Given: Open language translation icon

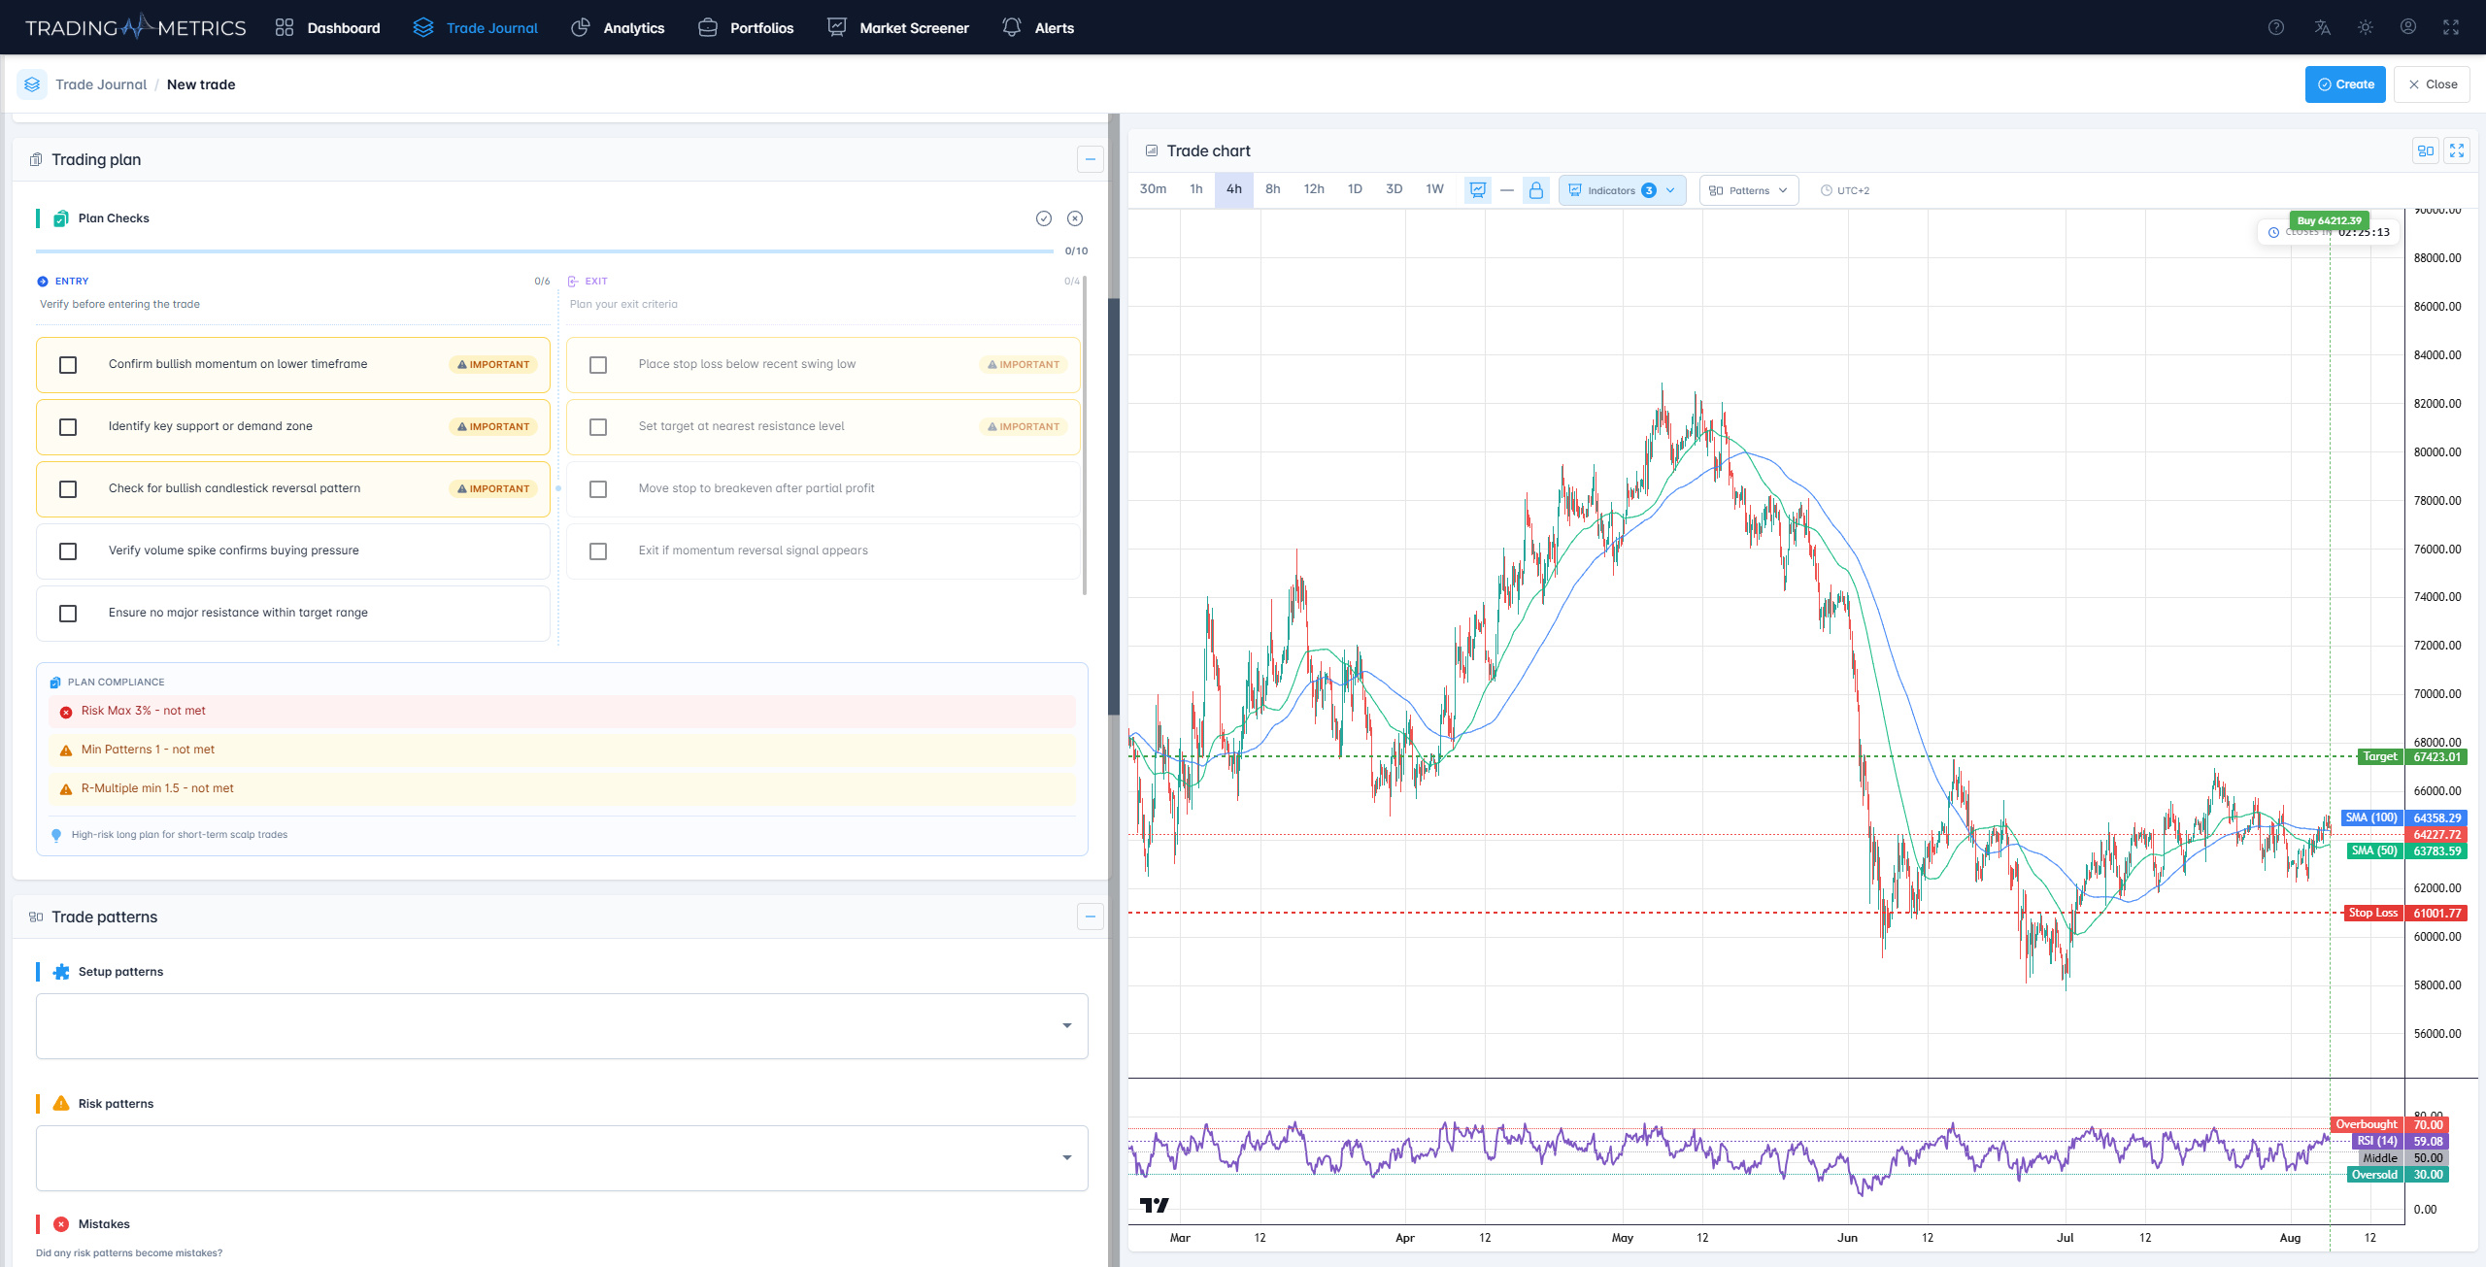Looking at the screenshot, I should [2322, 27].
